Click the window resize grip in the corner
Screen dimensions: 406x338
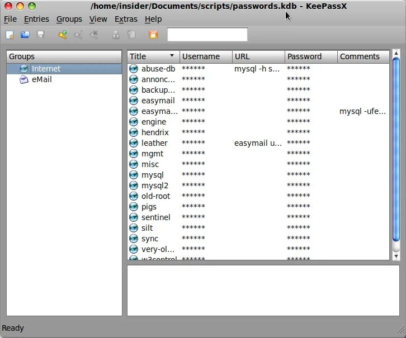point(401,330)
